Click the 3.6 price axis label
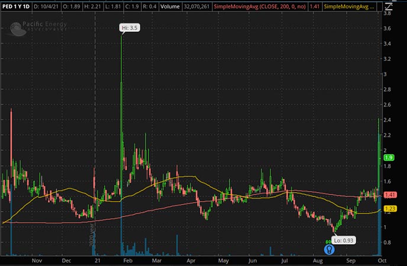Screen dimensions: 407x266 (387, 28)
